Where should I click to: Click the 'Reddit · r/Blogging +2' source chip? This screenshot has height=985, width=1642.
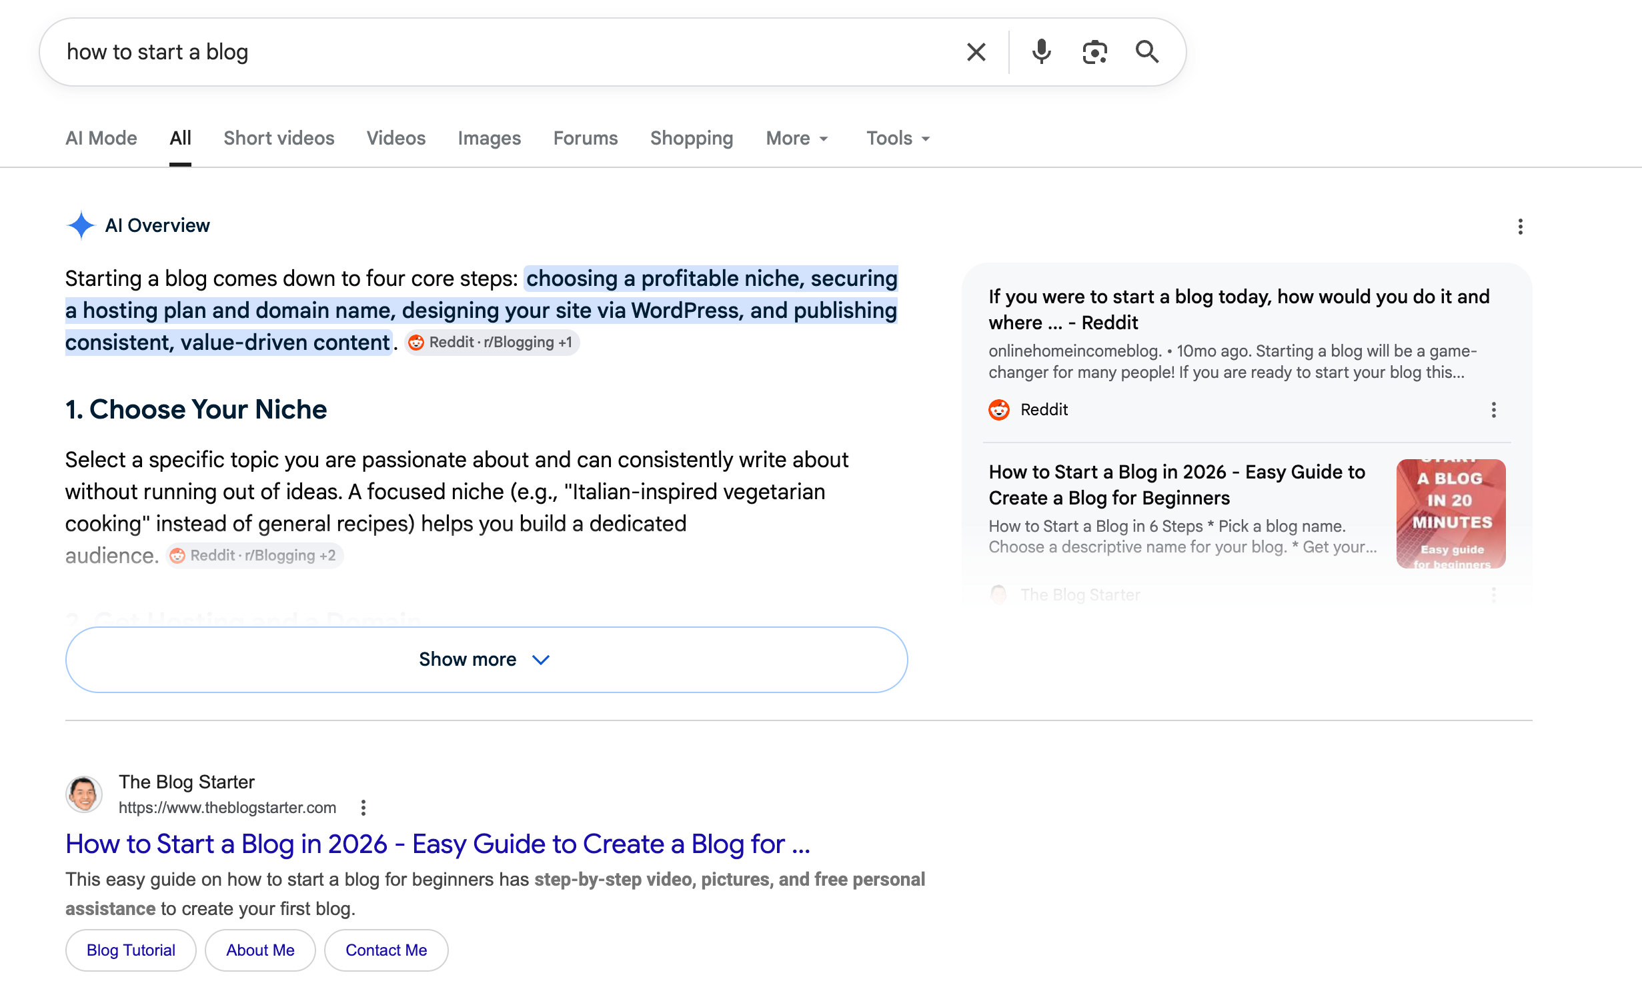tap(255, 556)
